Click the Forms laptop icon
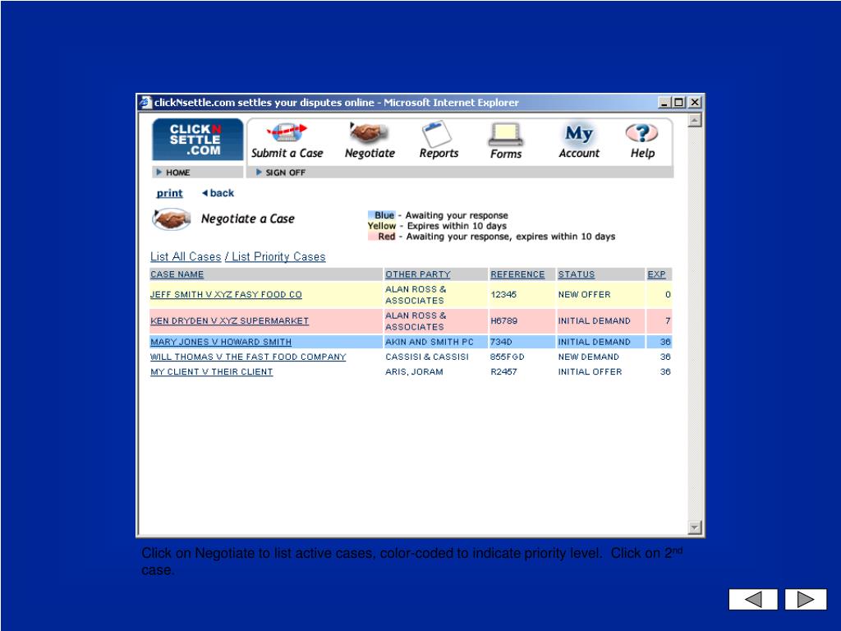 (505, 134)
